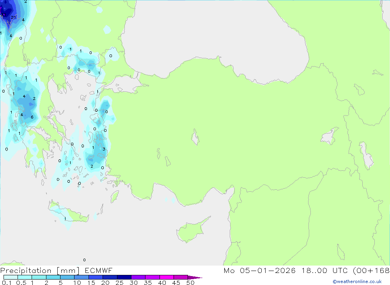Click the 2–5 mm legend color swatch
The width and height of the screenshot is (390, 285).
tap(53, 277)
